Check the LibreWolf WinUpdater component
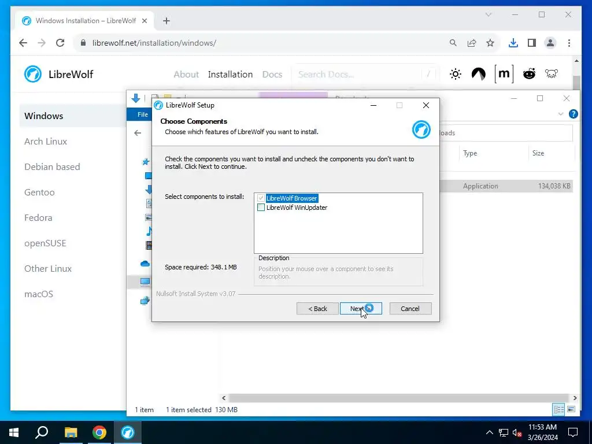 [x=261, y=208]
